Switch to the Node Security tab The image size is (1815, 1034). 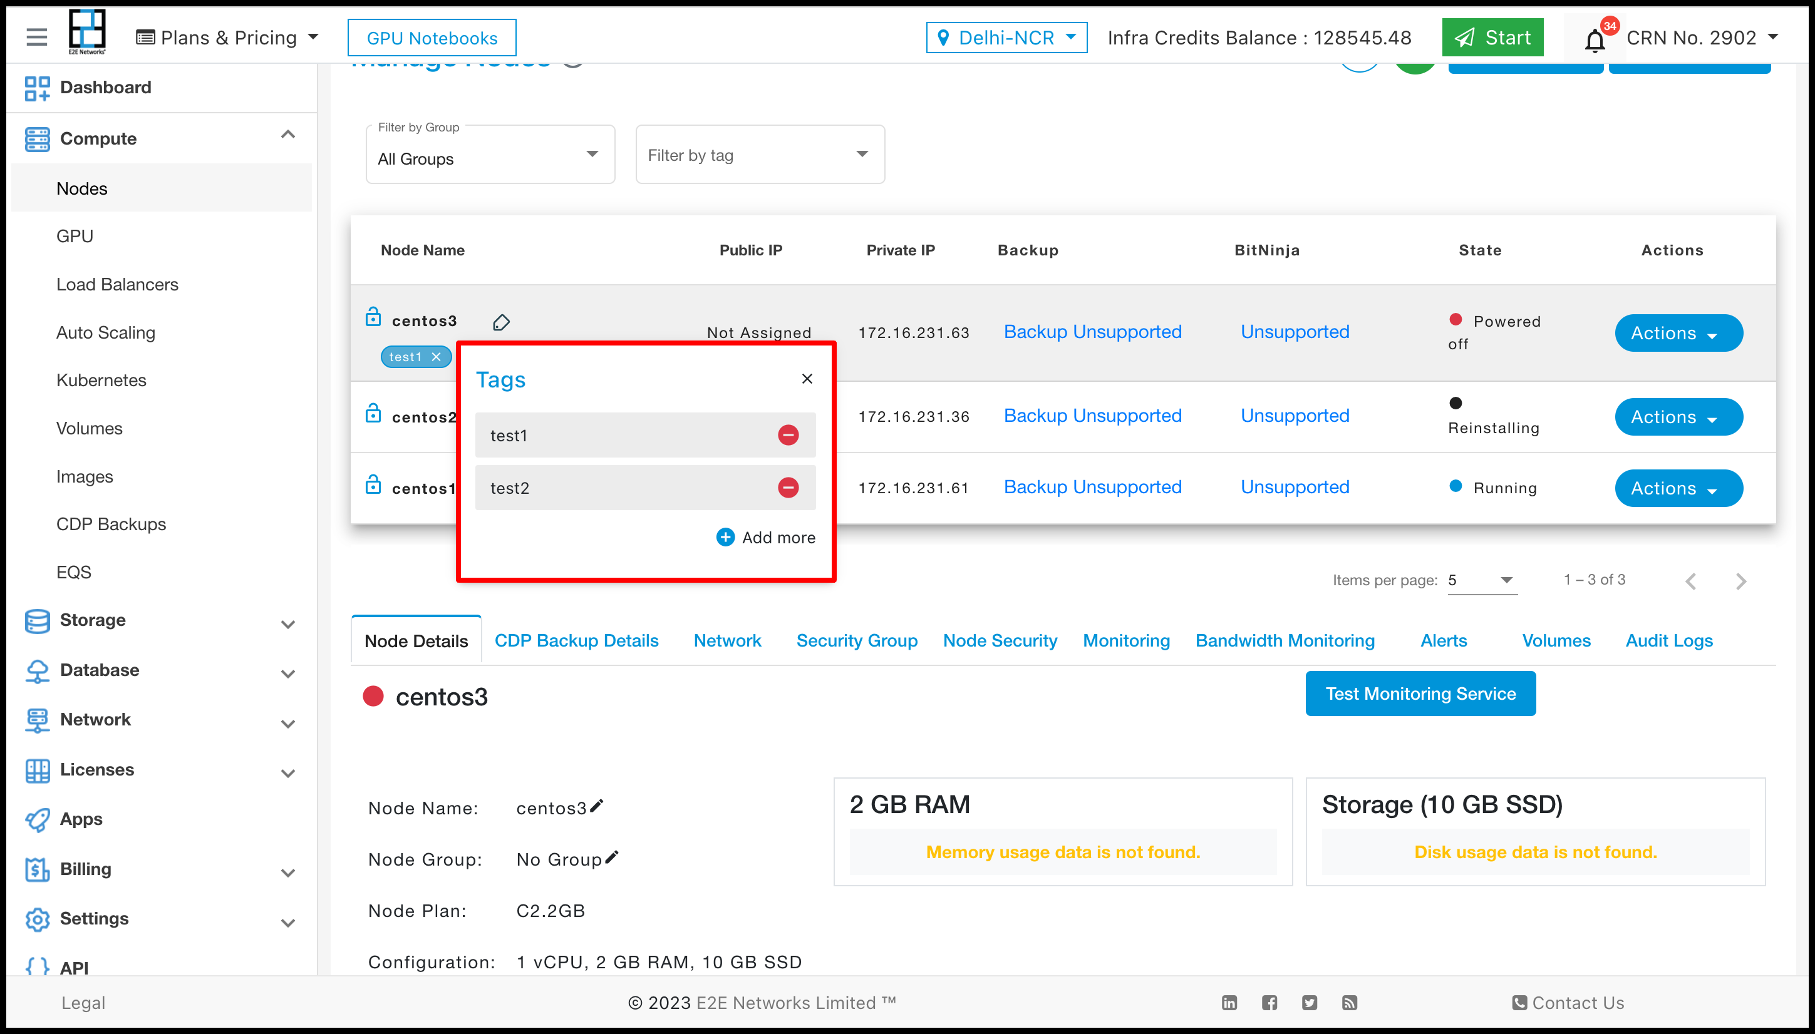[1000, 640]
